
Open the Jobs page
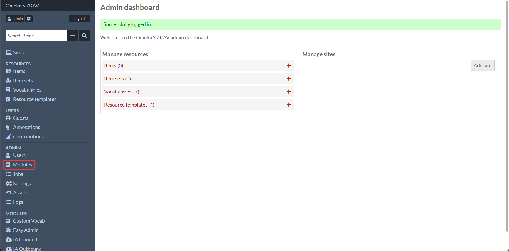click(x=18, y=174)
